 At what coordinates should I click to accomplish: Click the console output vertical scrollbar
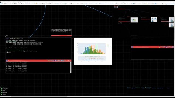[x=71, y=67]
